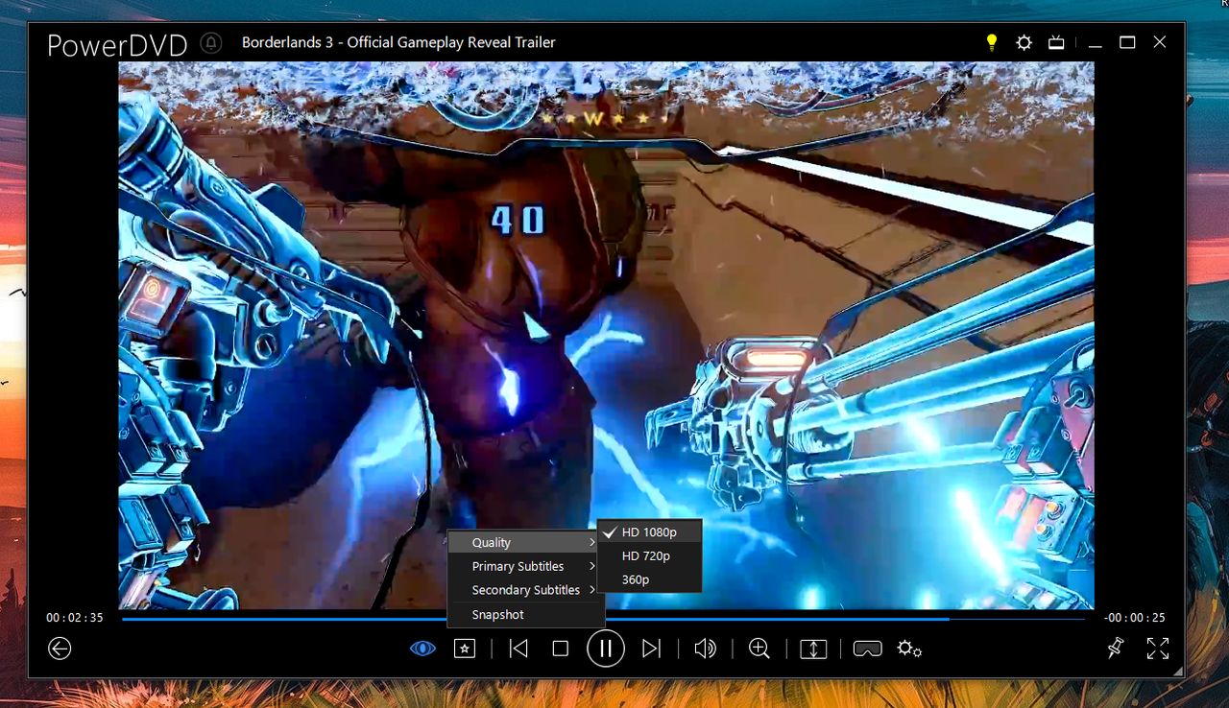Image resolution: width=1229 pixels, height=708 pixels.
Task: Select 360p quality
Action: 650,579
